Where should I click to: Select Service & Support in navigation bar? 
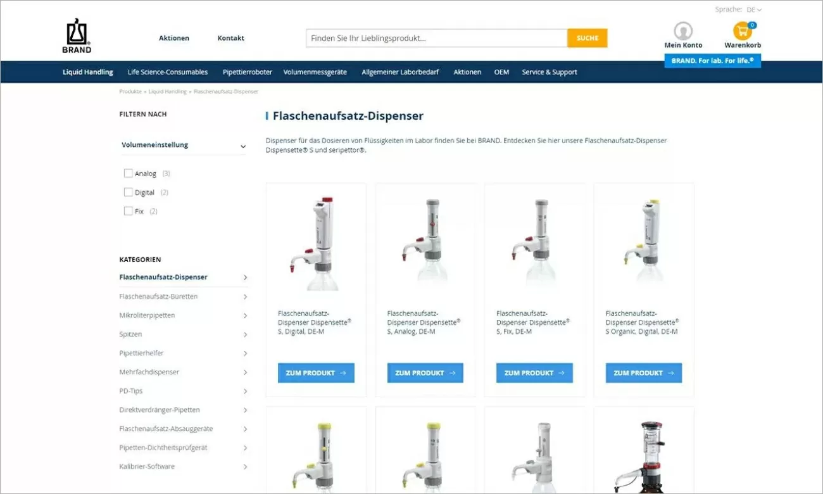549,72
